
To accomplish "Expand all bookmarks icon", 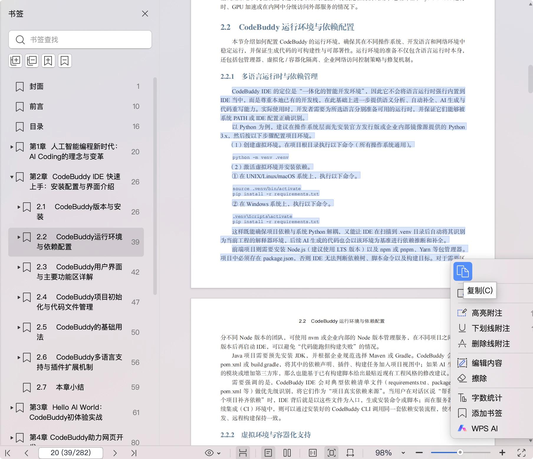I will point(15,61).
